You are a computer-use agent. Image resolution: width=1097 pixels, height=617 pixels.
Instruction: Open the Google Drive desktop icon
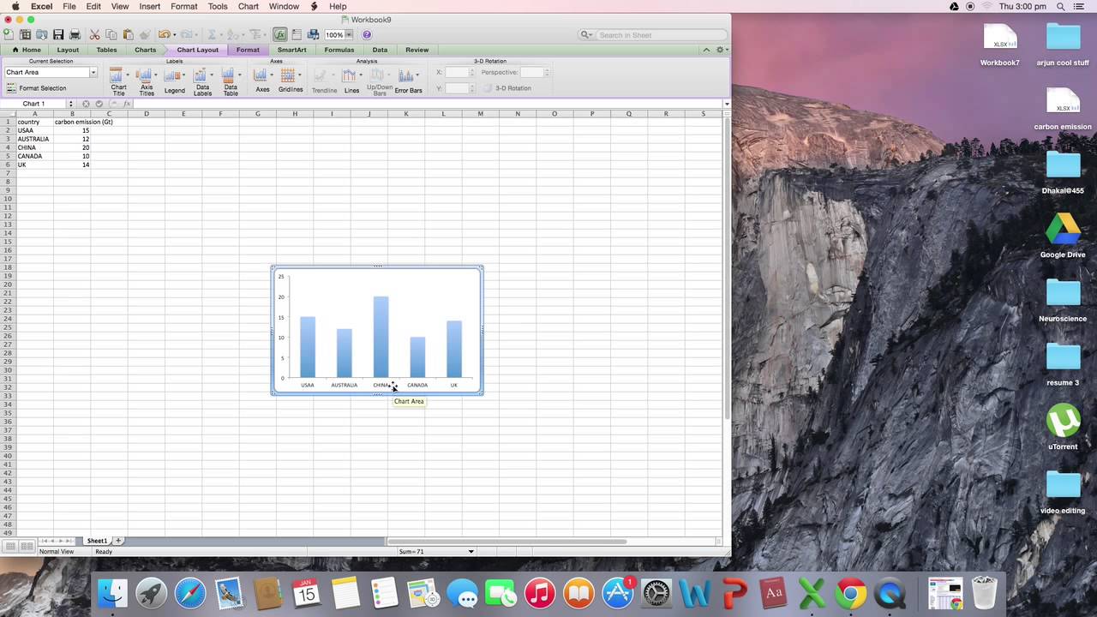click(x=1063, y=236)
